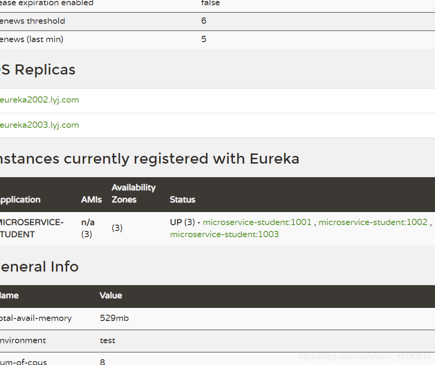
Task: Click the 'Renews (last min)' label
Action: 31,39
